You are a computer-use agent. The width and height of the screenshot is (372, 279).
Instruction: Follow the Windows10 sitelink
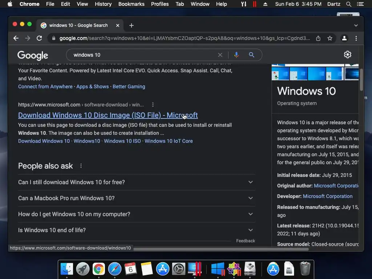click(x=87, y=141)
